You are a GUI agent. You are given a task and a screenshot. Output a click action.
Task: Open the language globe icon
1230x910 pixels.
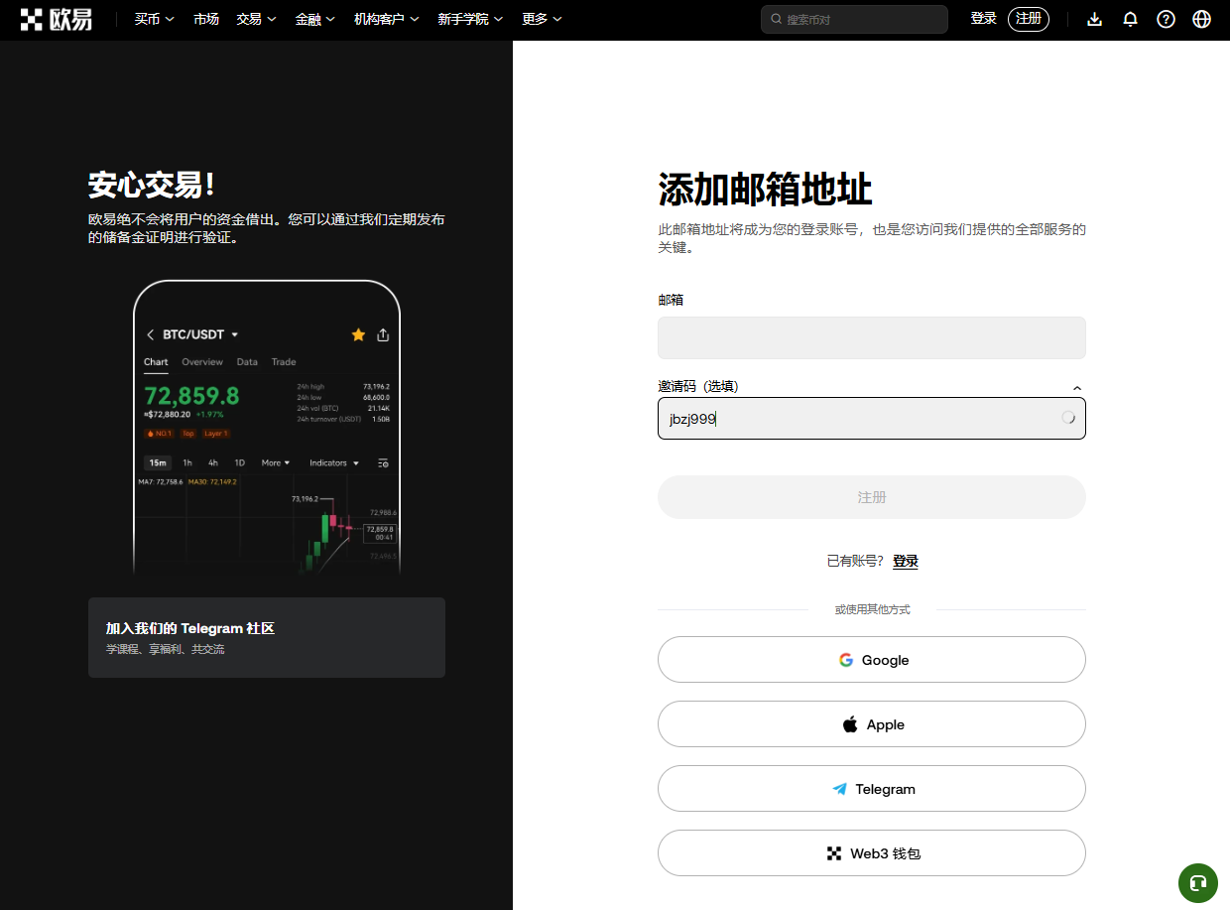1201,19
